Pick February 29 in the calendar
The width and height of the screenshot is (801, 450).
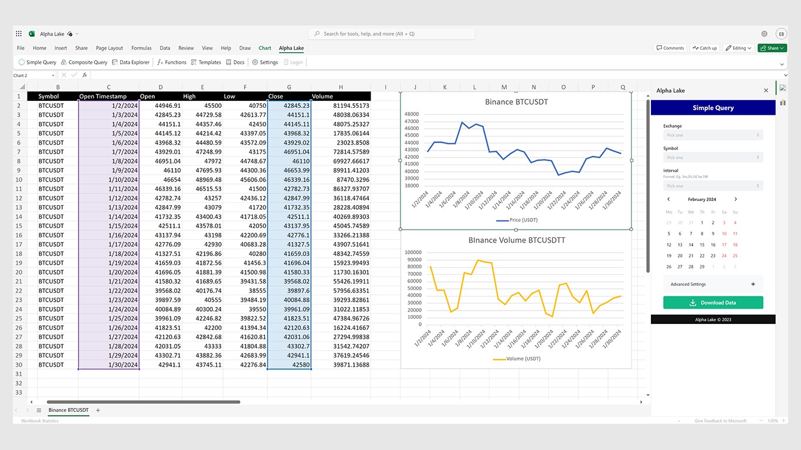(x=702, y=267)
